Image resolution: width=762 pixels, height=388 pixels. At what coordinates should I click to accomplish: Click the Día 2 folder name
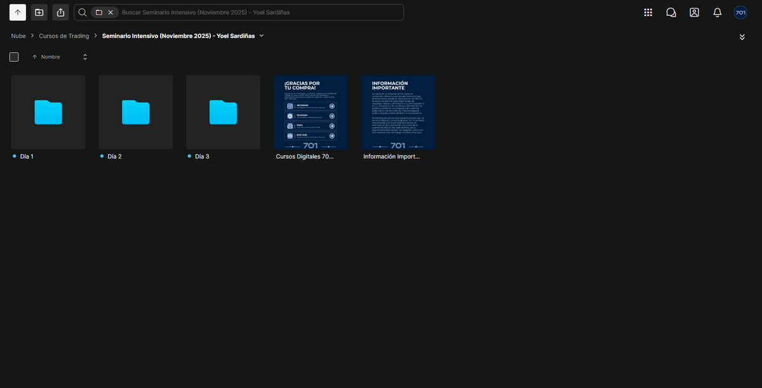114,156
